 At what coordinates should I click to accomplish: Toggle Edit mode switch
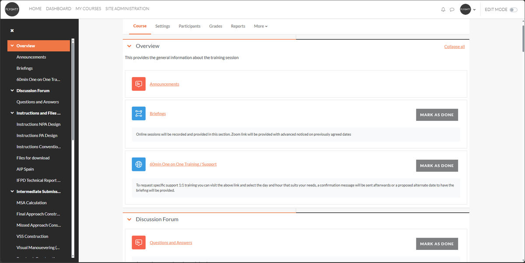coord(514,10)
